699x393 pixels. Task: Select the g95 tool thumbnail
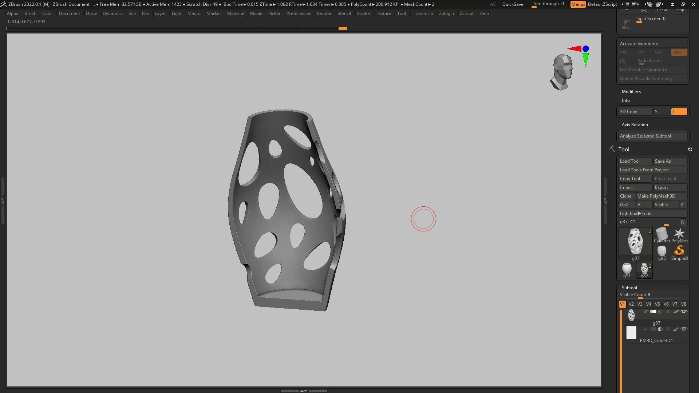pyautogui.click(x=662, y=253)
